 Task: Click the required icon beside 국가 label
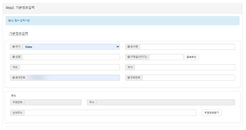(x=13, y=47)
